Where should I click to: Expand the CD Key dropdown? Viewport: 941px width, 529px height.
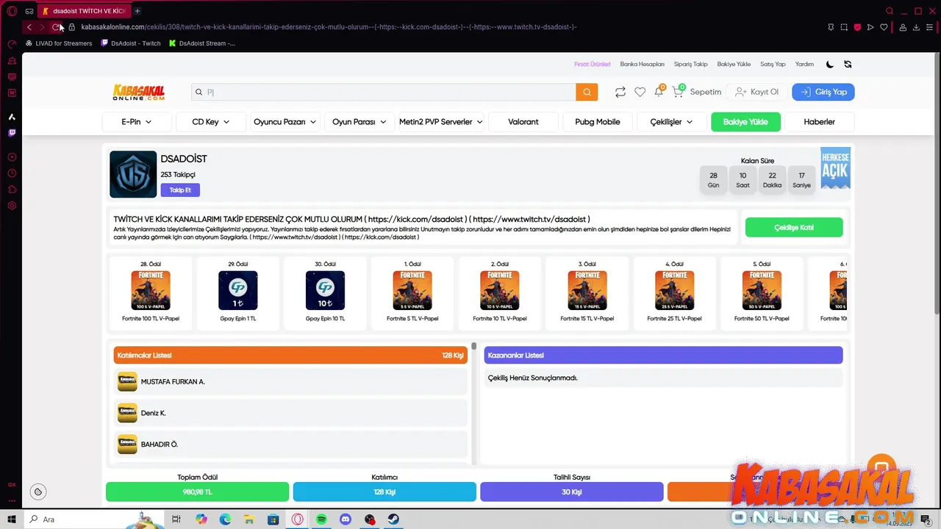point(211,122)
